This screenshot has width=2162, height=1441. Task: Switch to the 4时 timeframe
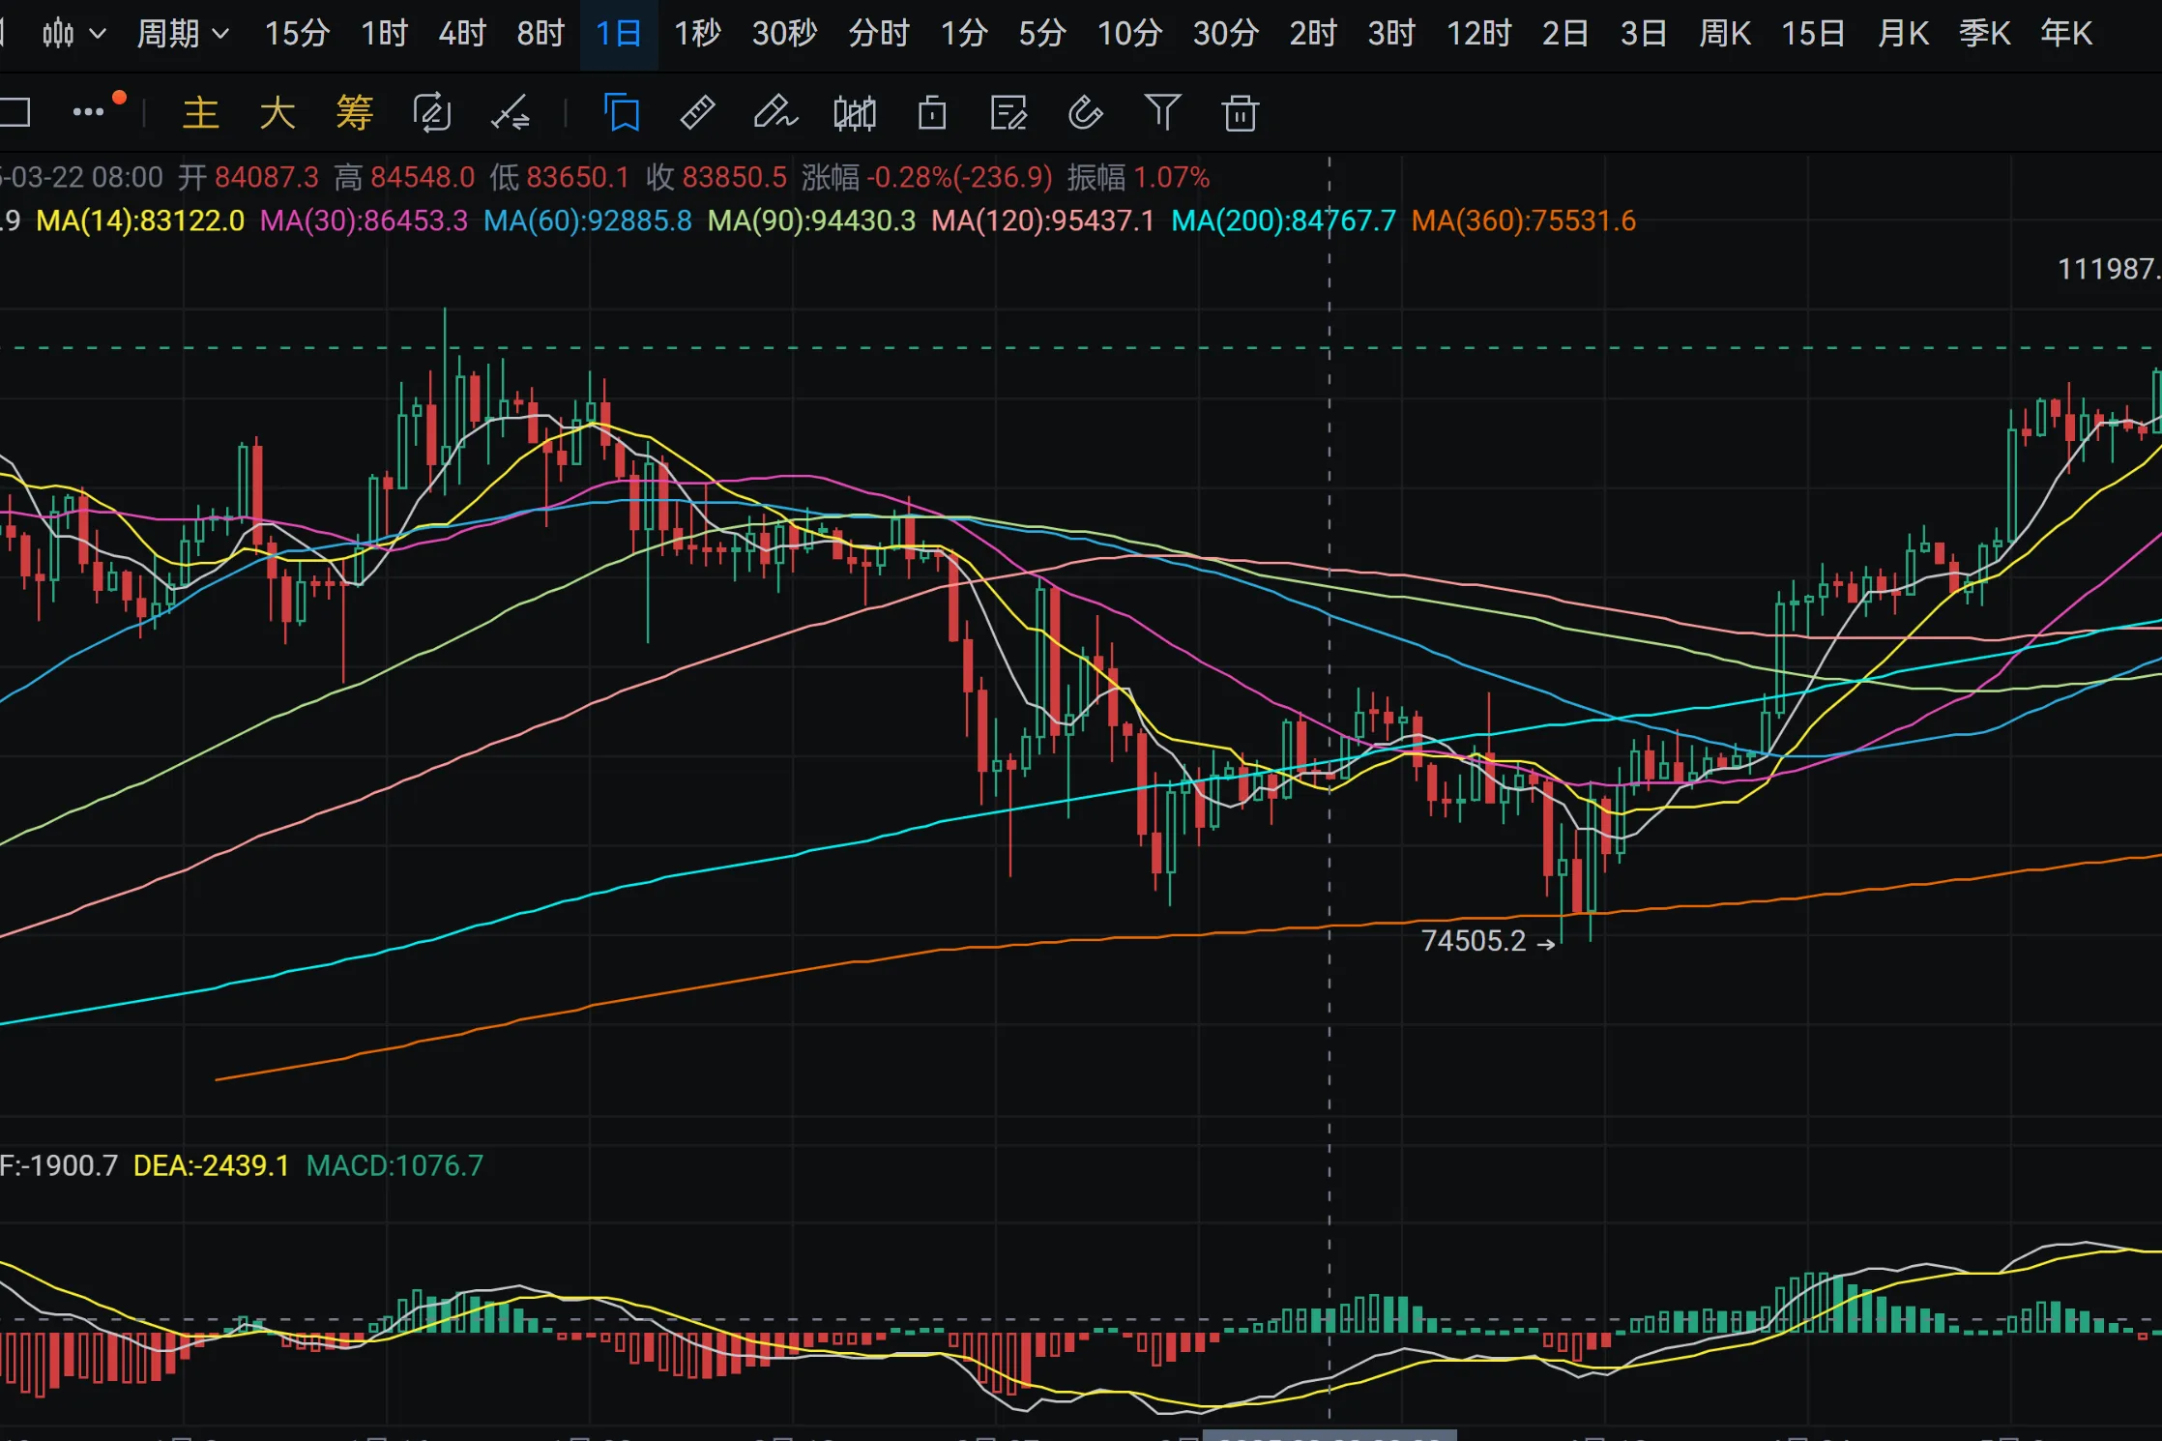click(462, 34)
